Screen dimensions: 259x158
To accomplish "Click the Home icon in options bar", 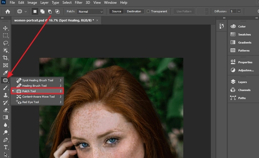I will click(7, 11).
